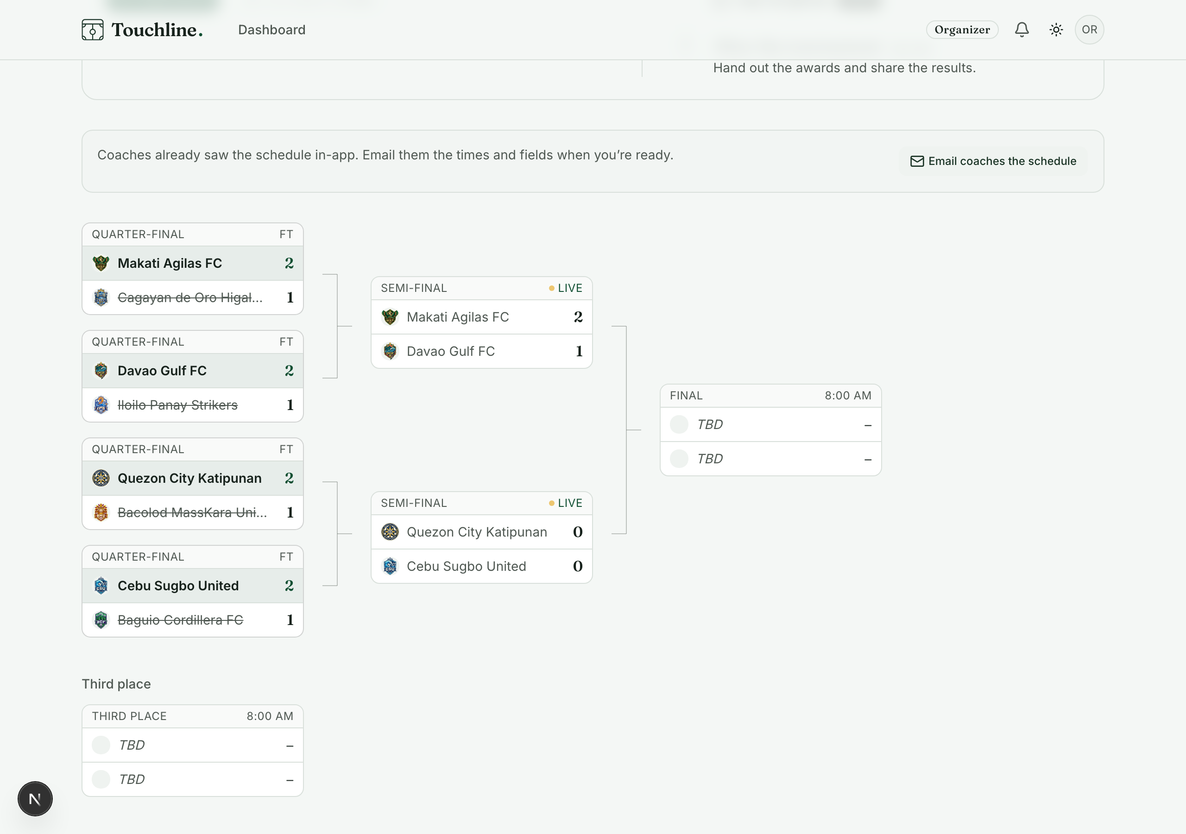The width and height of the screenshot is (1186, 834).
Task: Click Makati vs Cagayan quarter-final header
Action: [193, 234]
